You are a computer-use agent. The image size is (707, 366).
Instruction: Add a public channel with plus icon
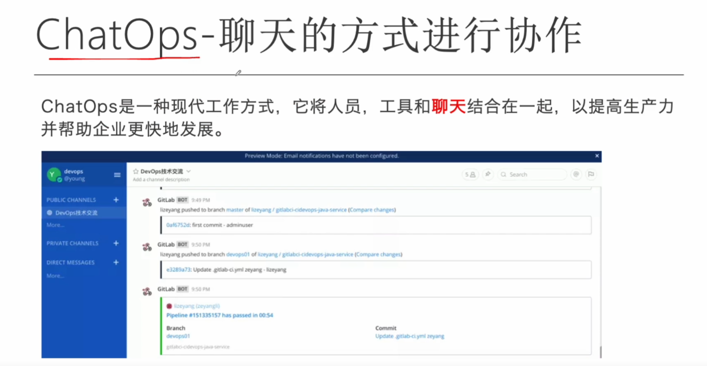click(x=116, y=200)
